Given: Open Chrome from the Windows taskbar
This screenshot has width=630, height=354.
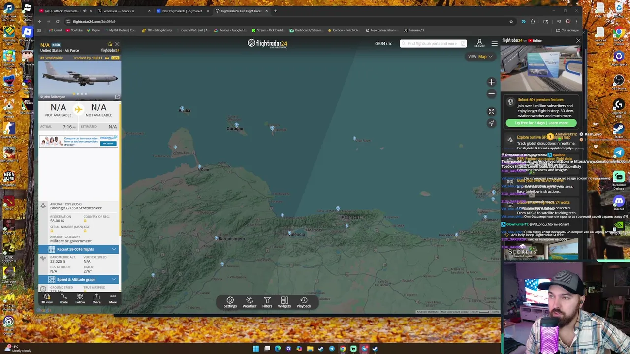Looking at the screenshot, I should click(343, 349).
